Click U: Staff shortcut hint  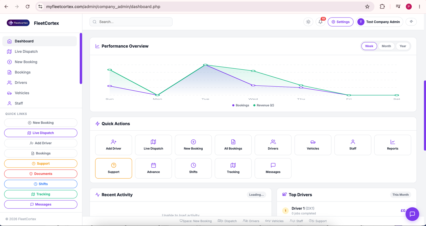pos(296,221)
